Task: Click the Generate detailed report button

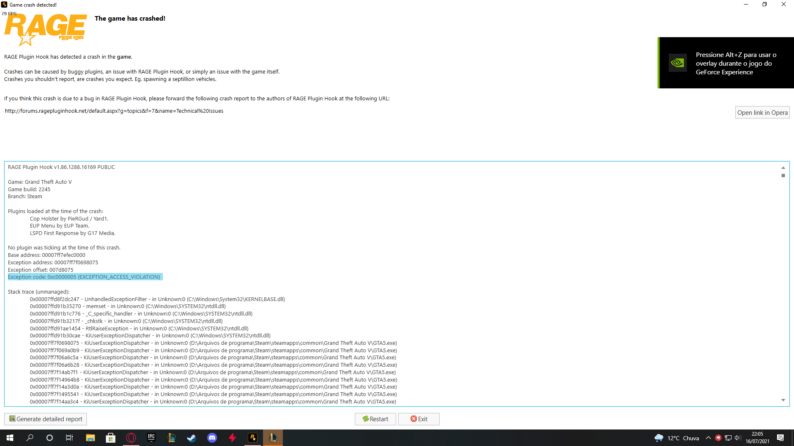Action: point(45,419)
